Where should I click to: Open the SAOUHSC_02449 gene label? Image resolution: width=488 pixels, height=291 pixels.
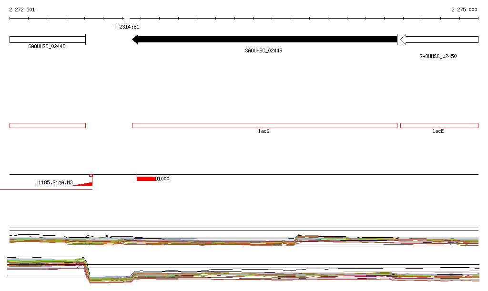click(x=264, y=50)
